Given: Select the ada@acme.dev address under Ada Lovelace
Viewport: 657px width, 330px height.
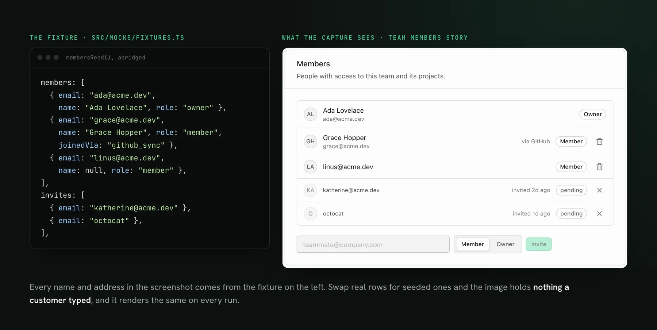Looking at the screenshot, I should (343, 119).
